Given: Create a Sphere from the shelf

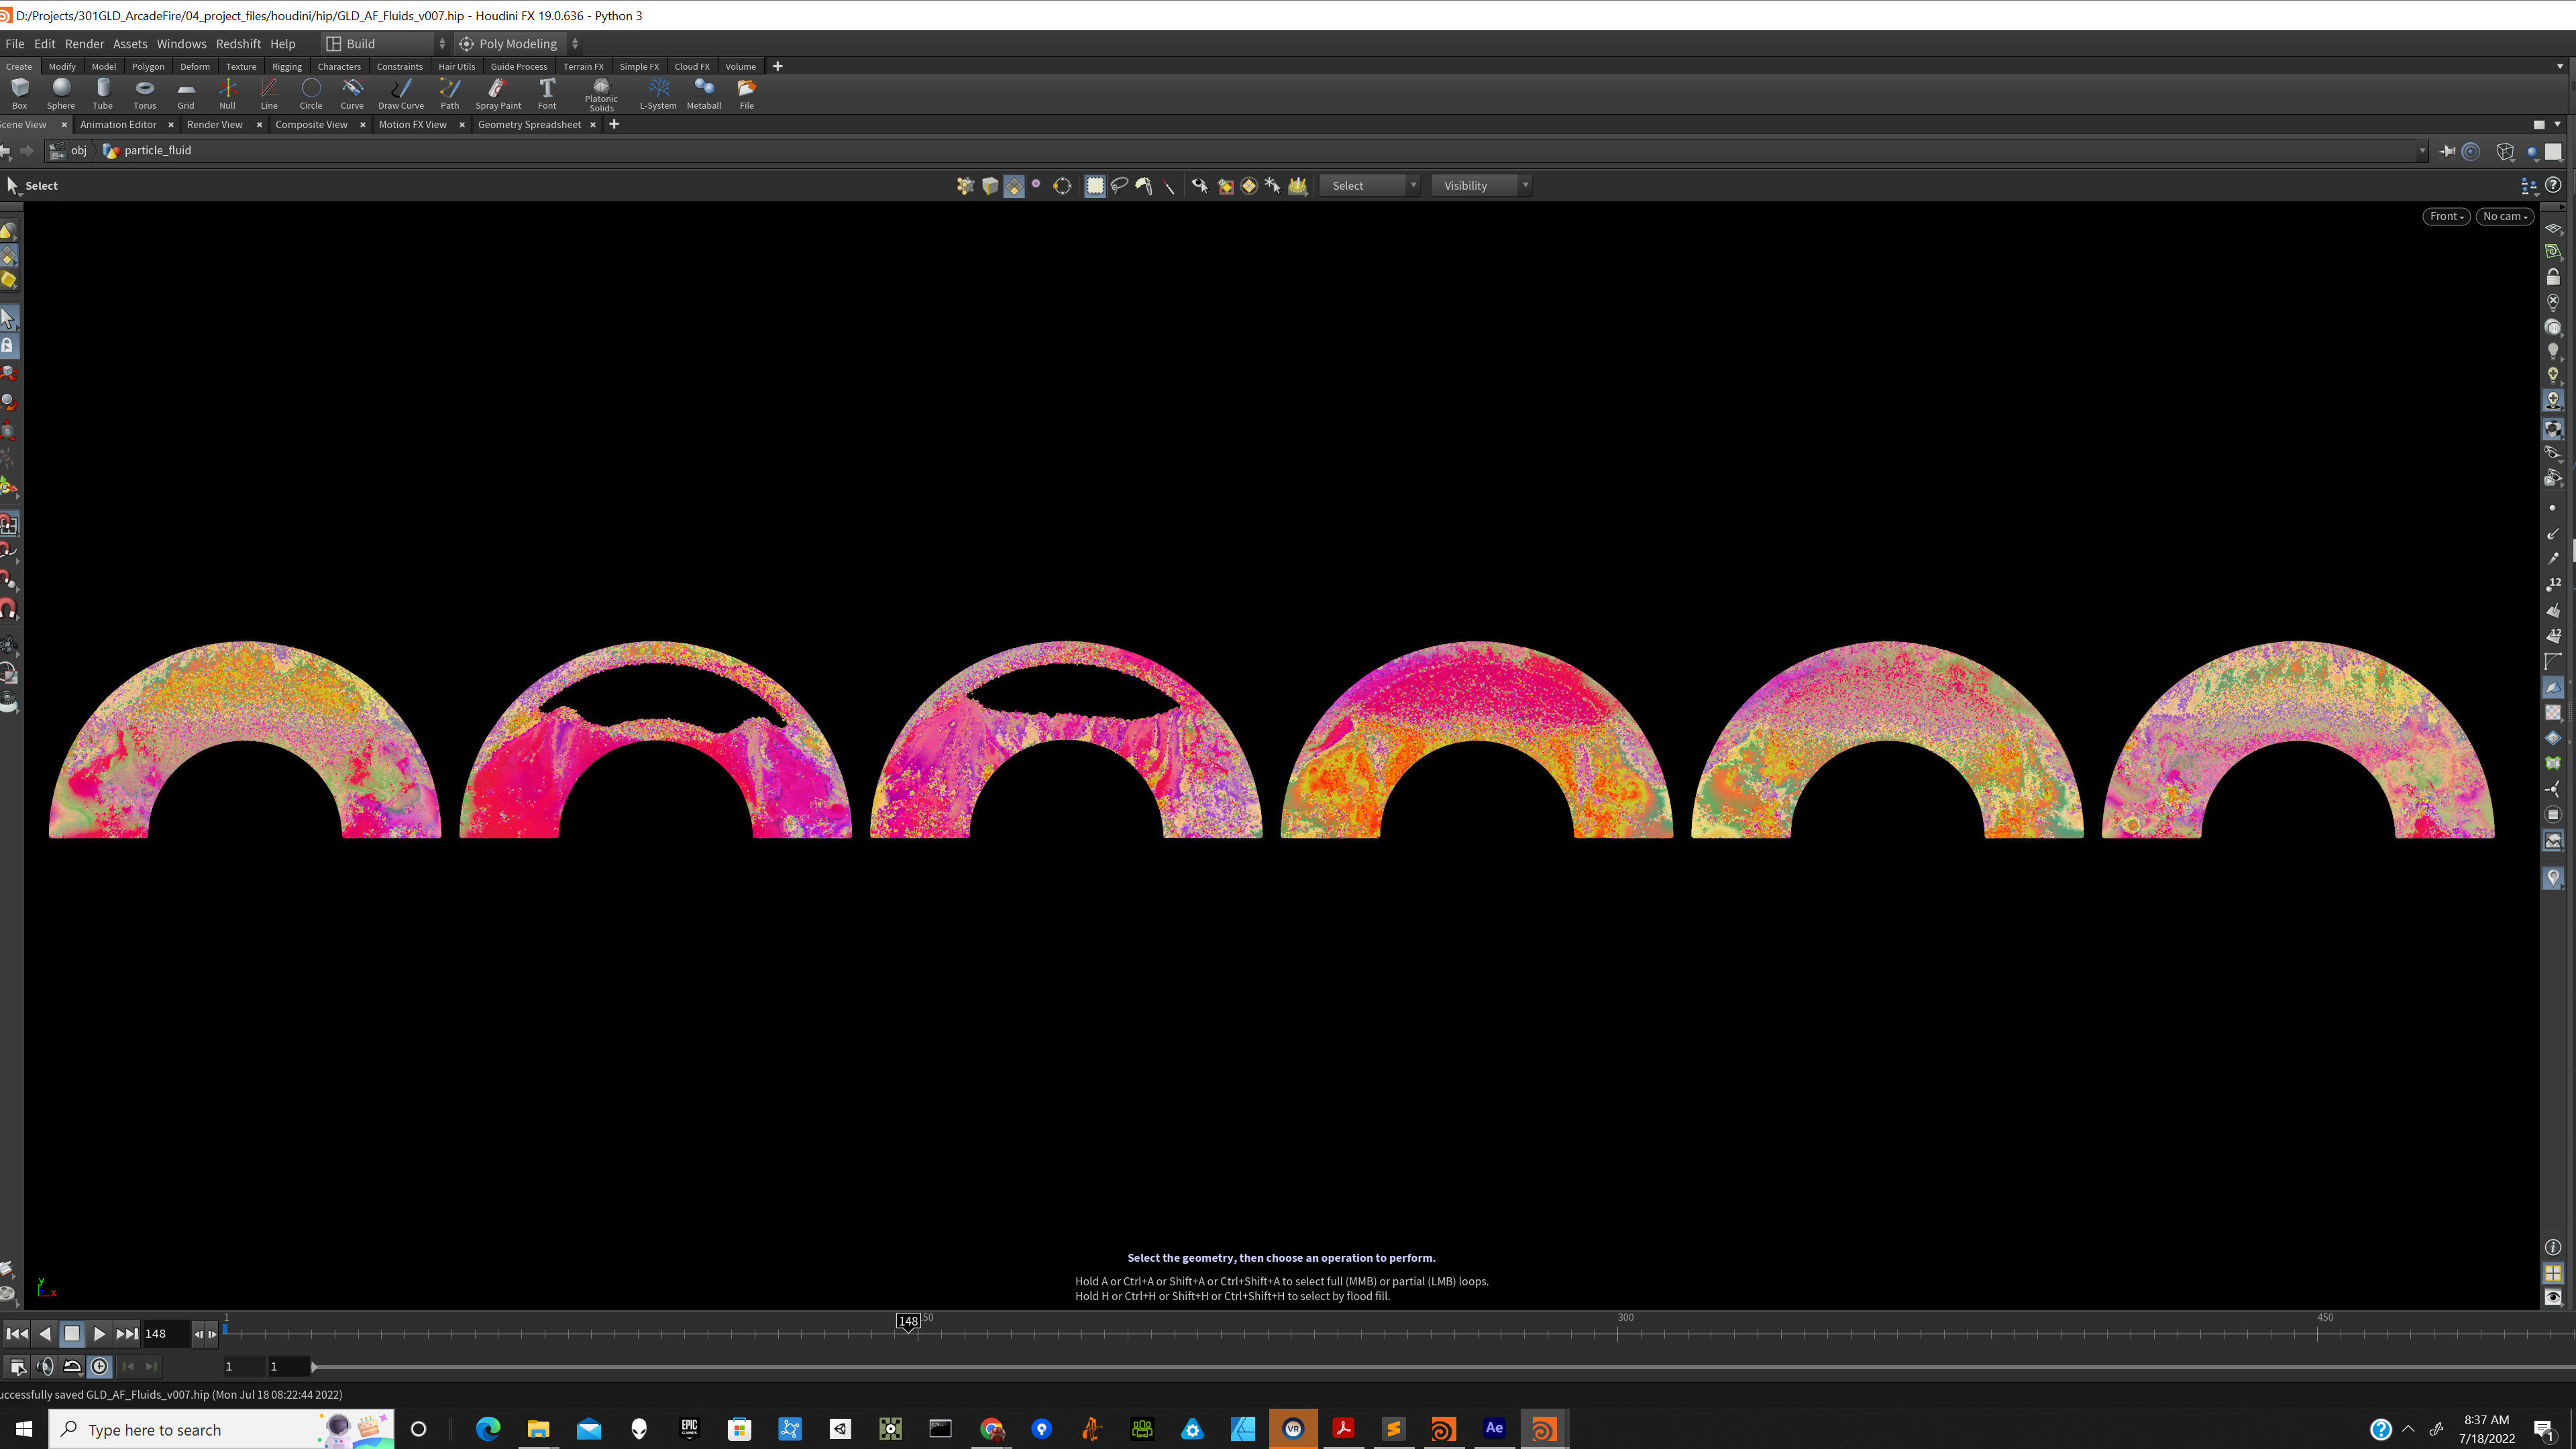Looking at the screenshot, I should (x=61, y=93).
